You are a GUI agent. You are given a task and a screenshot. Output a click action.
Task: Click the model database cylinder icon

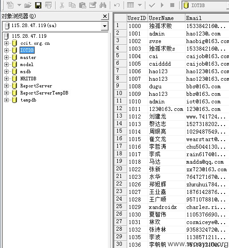click(15, 64)
